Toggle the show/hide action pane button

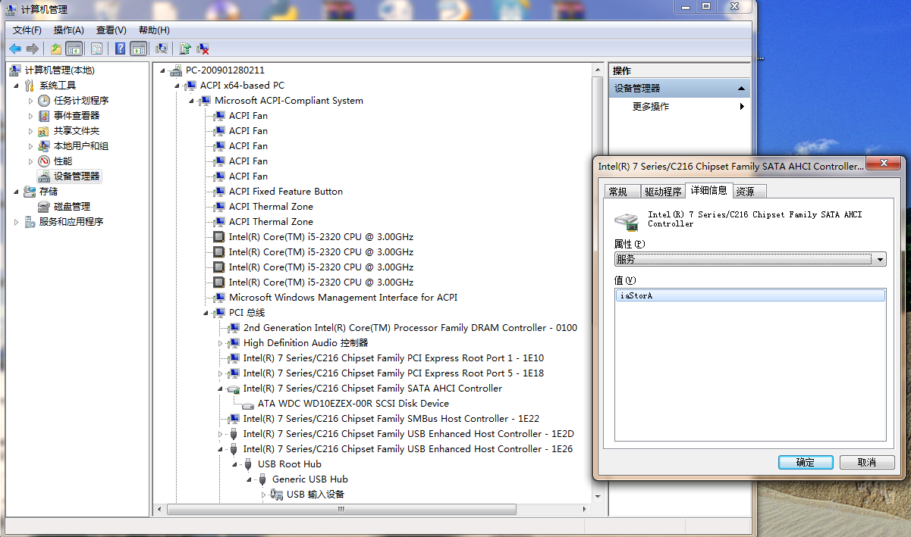click(x=138, y=49)
